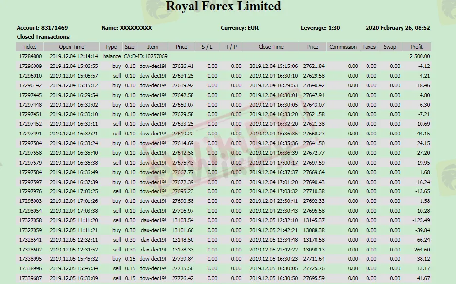Click the open price 27633.25
The height and width of the screenshot is (284, 456).
coord(183,124)
